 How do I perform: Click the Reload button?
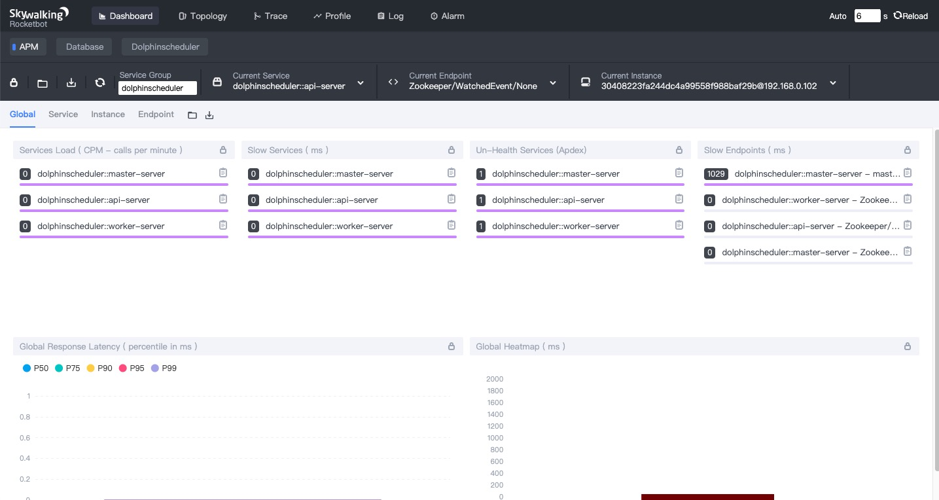[910, 16]
